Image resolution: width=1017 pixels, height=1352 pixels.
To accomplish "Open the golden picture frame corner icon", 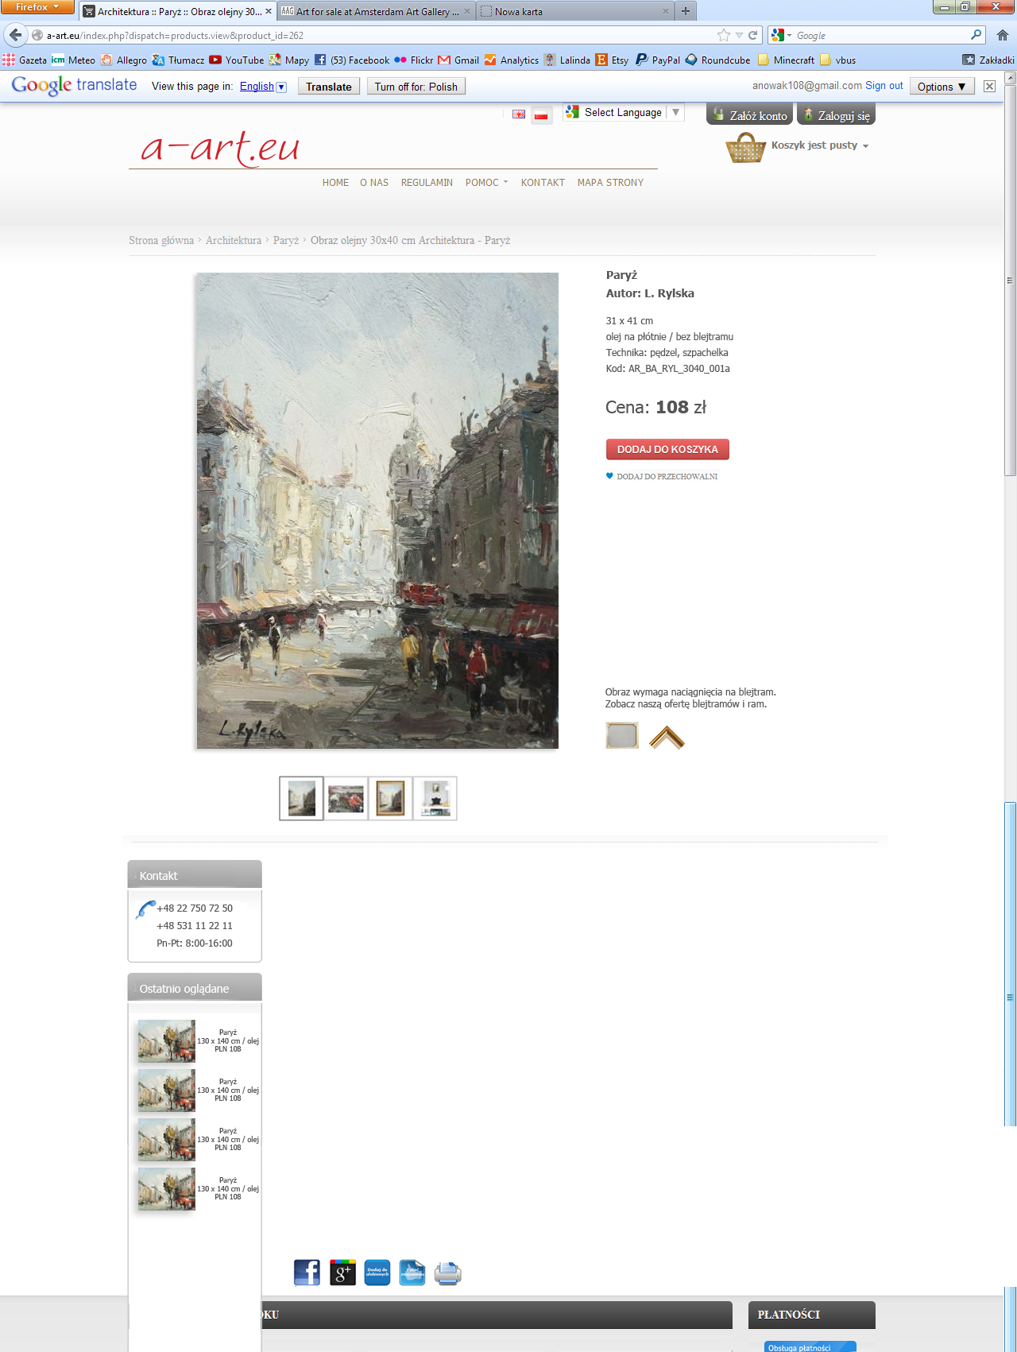I will tap(667, 738).
